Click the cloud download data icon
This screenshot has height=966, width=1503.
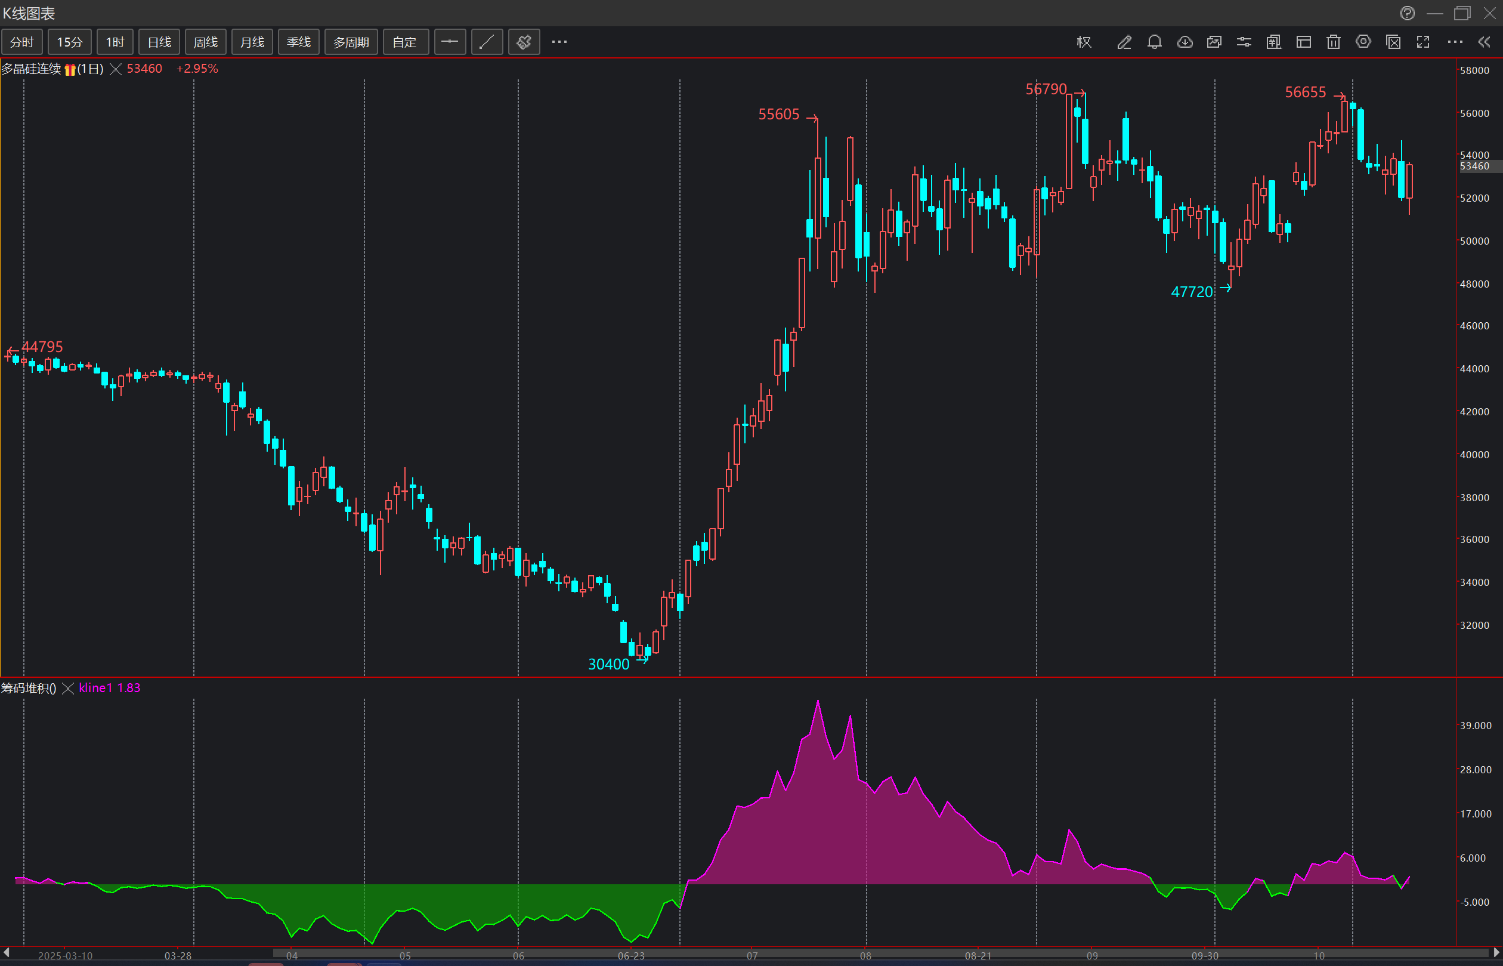[x=1185, y=42]
